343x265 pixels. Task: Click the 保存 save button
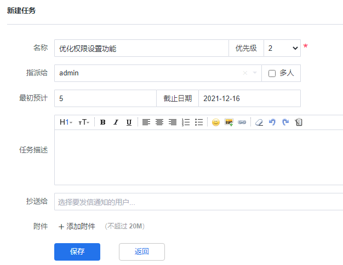[77, 252]
